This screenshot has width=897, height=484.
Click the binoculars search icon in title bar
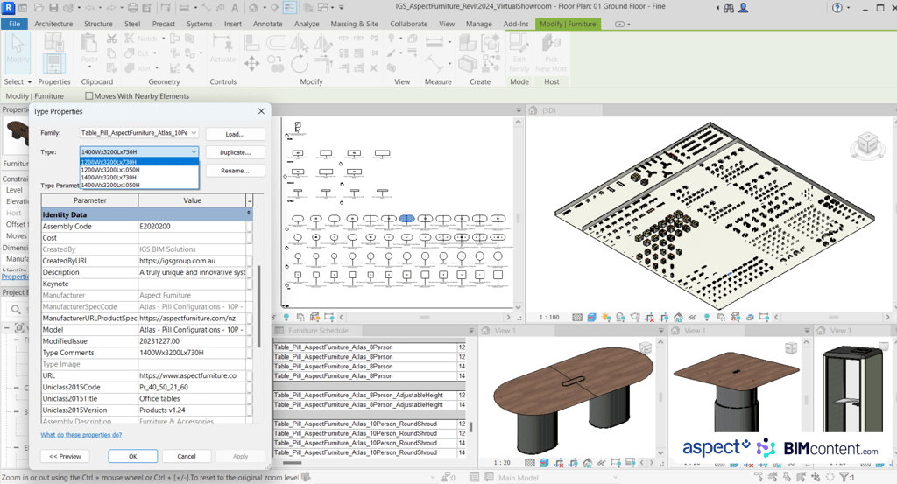[728, 7]
